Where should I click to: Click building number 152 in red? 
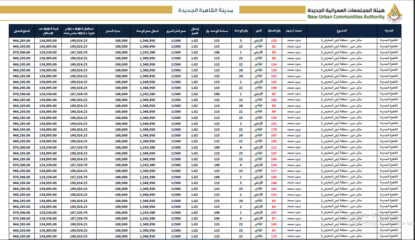point(274,195)
